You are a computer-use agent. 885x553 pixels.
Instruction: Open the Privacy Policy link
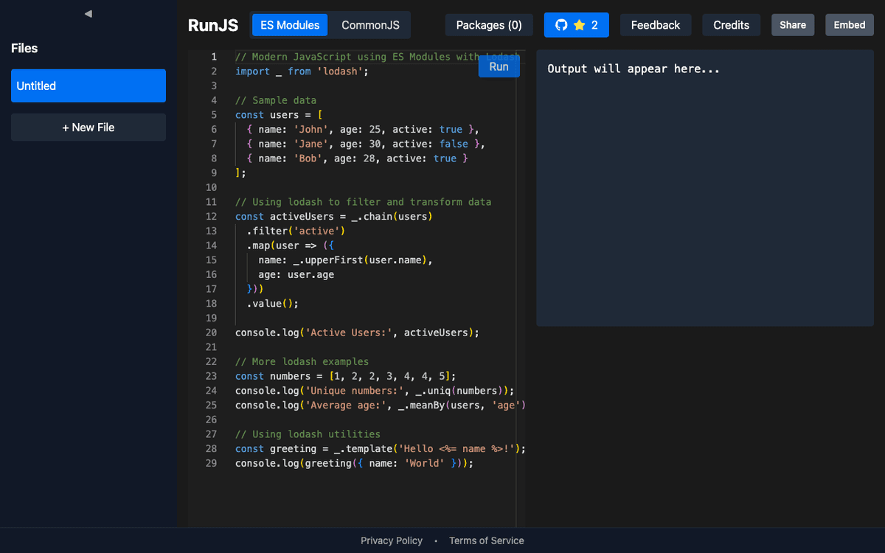tap(392, 540)
